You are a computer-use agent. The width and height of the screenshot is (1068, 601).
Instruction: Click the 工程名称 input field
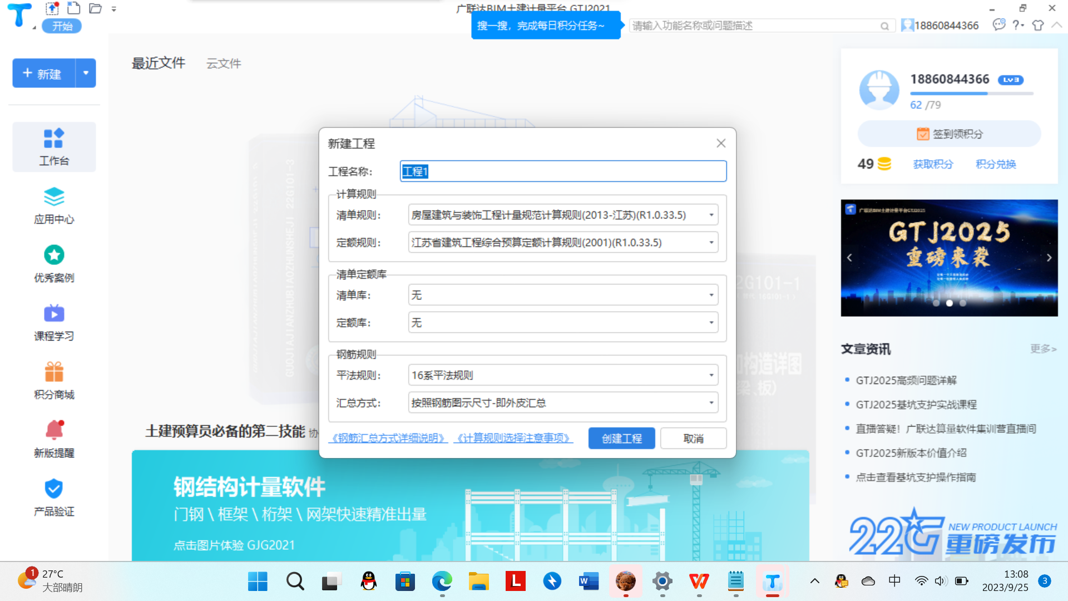[563, 171]
